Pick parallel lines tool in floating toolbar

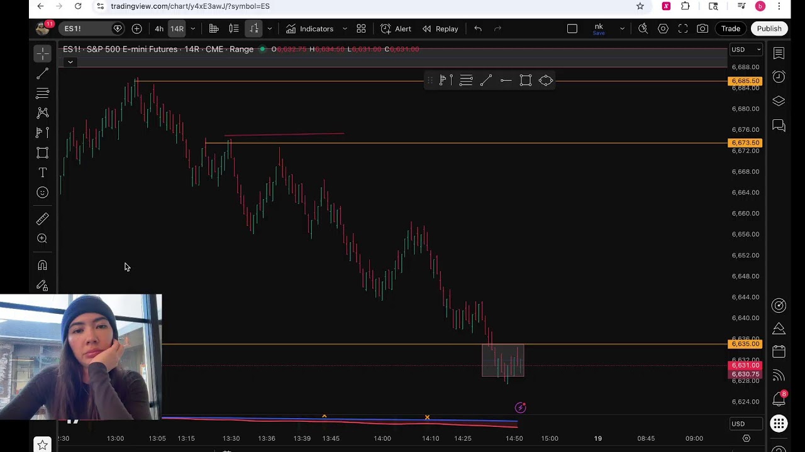click(466, 80)
